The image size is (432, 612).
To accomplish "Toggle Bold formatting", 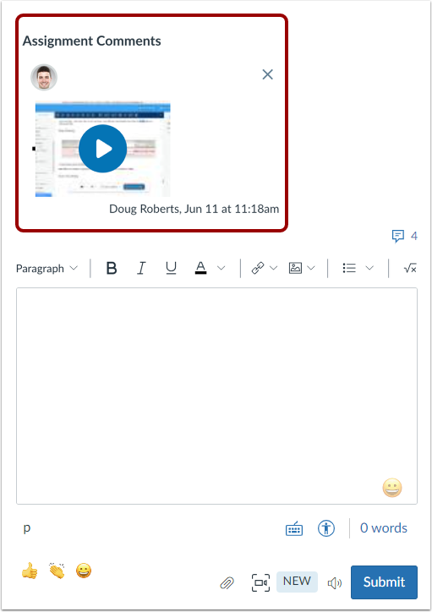I will [112, 268].
